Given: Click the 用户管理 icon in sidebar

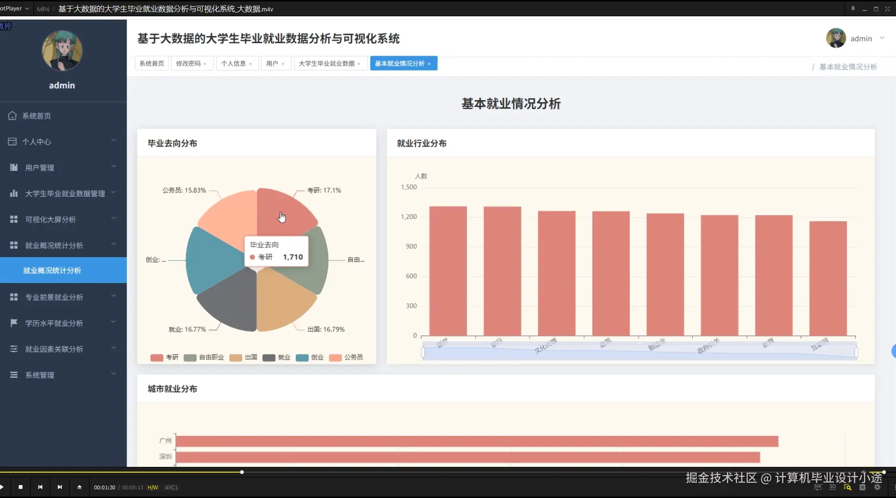Looking at the screenshot, I should coord(12,167).
